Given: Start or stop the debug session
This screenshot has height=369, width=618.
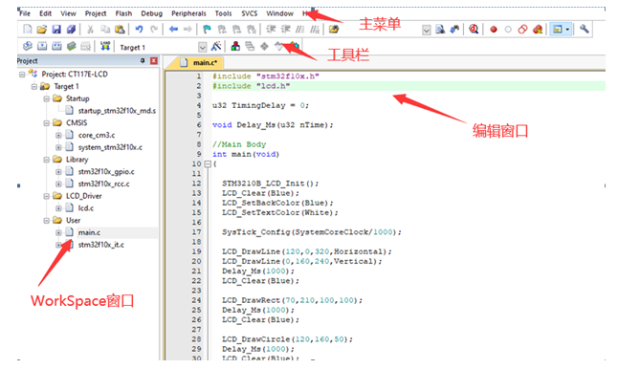Looking at the screenshot, I should click(x=474, y=29).
